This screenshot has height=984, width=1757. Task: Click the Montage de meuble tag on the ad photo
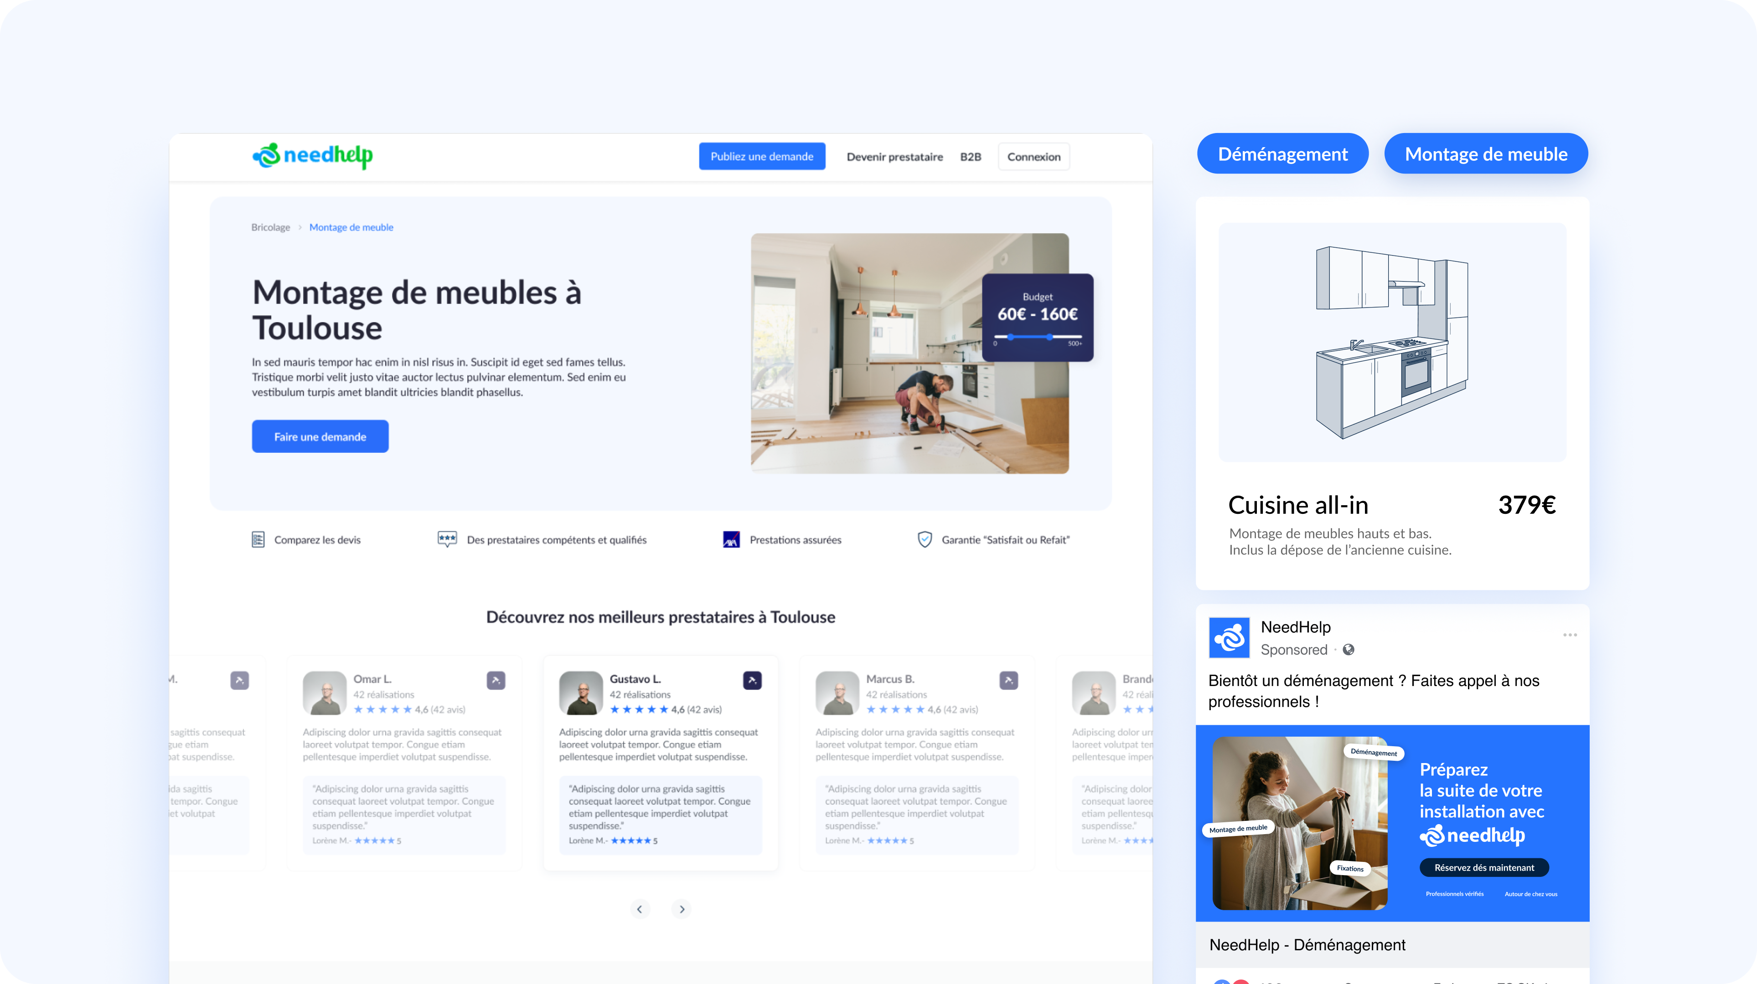pos(1238,829)
